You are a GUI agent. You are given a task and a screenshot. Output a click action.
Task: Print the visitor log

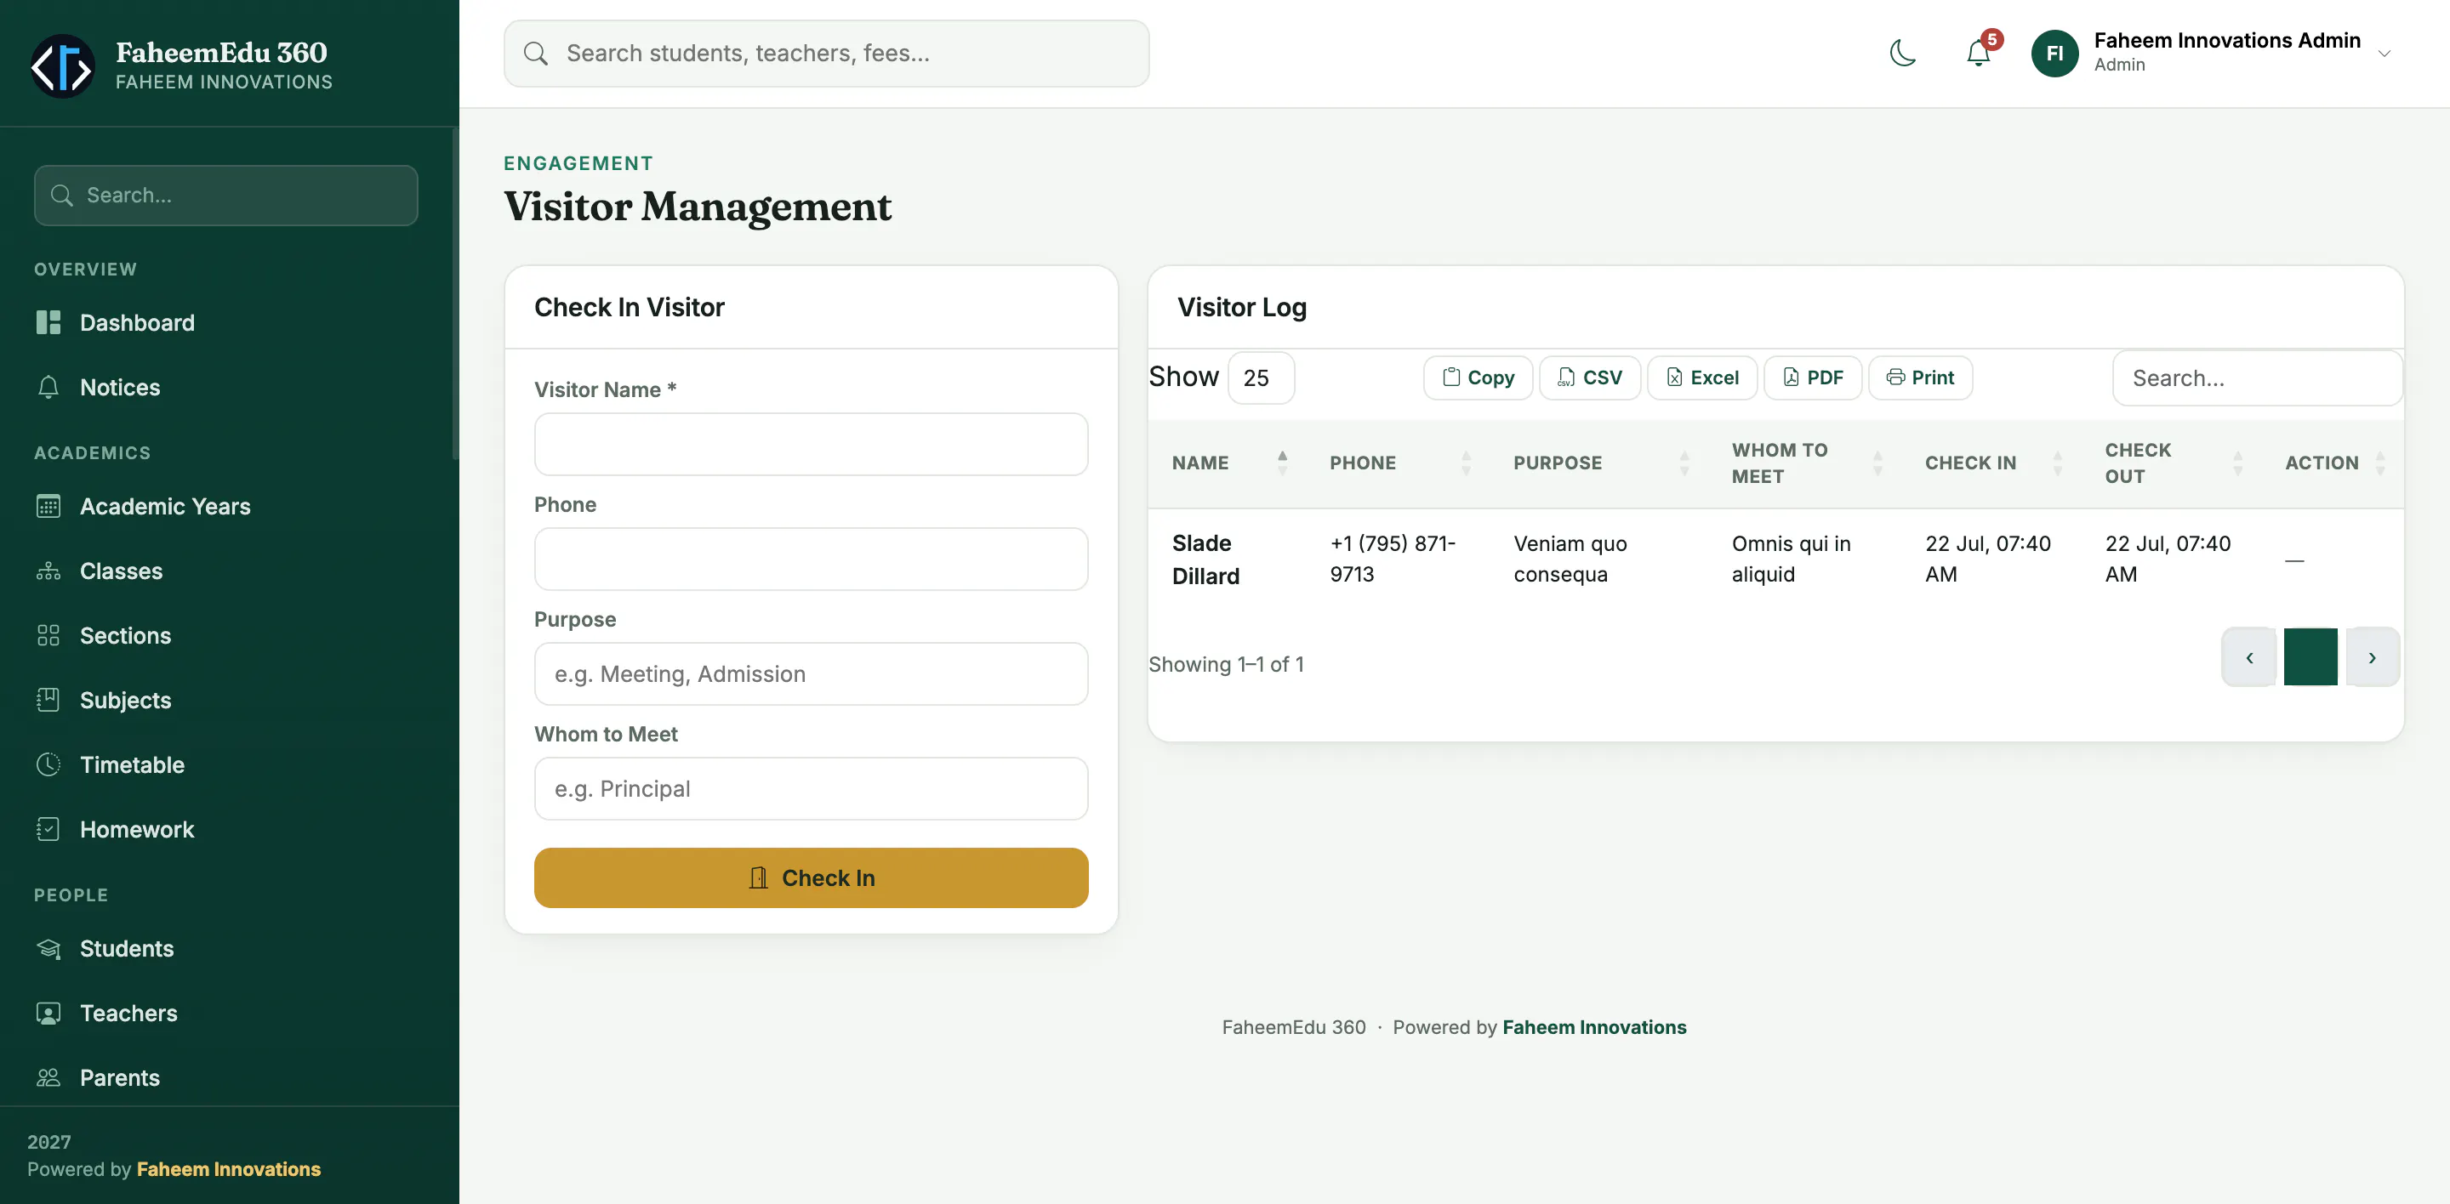(1920, 378)
